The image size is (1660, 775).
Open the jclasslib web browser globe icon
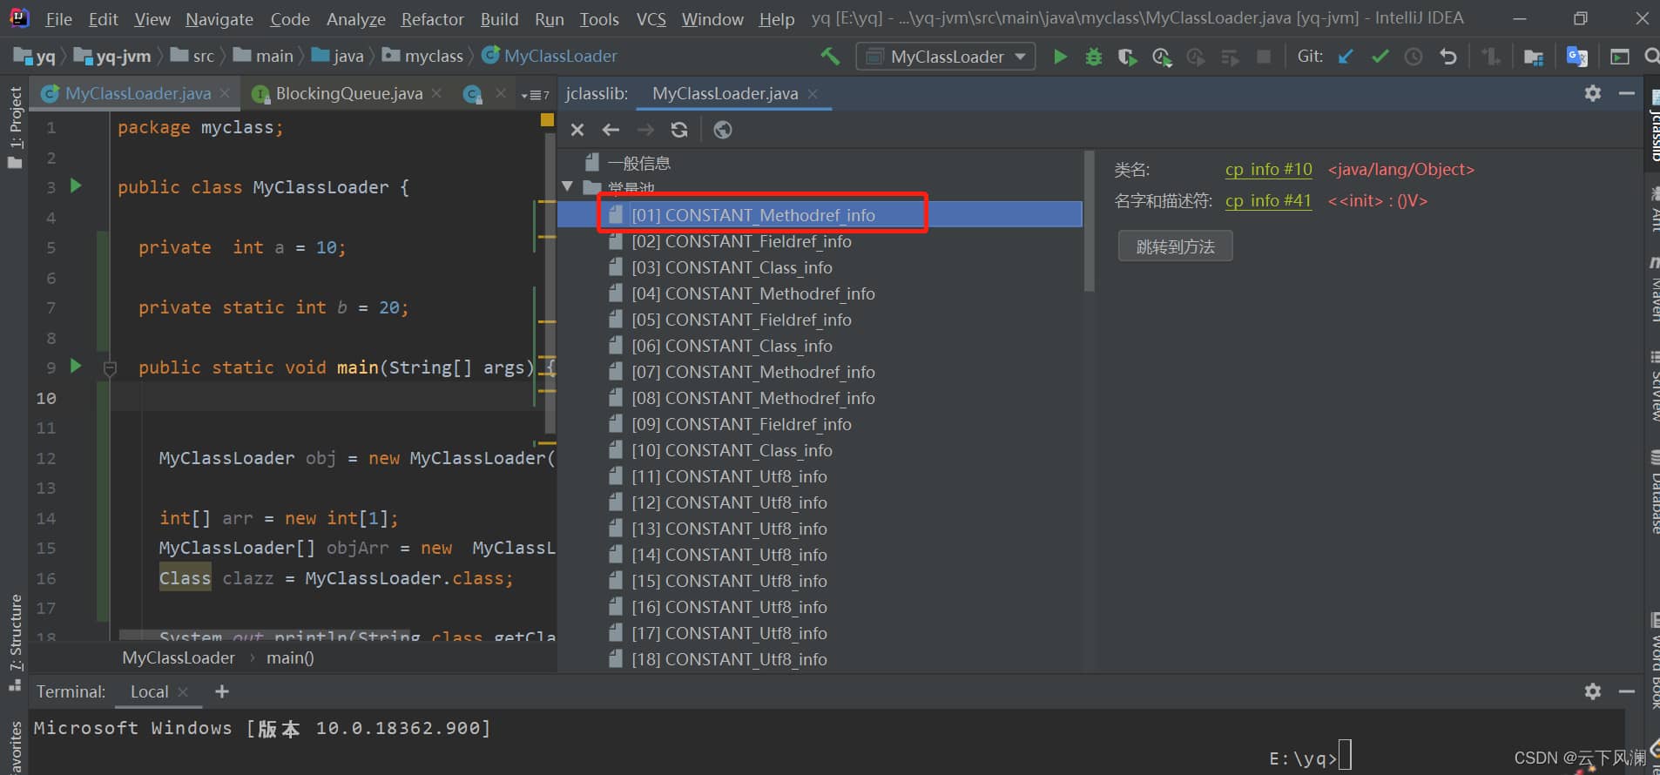722,130
